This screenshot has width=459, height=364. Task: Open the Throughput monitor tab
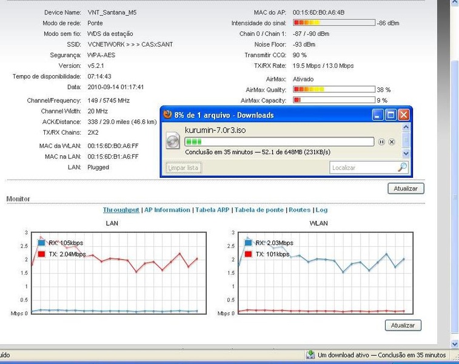[x=121, y=210]
